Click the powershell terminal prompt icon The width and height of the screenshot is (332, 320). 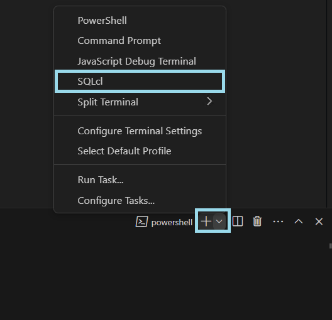click(x=141, y=221)
